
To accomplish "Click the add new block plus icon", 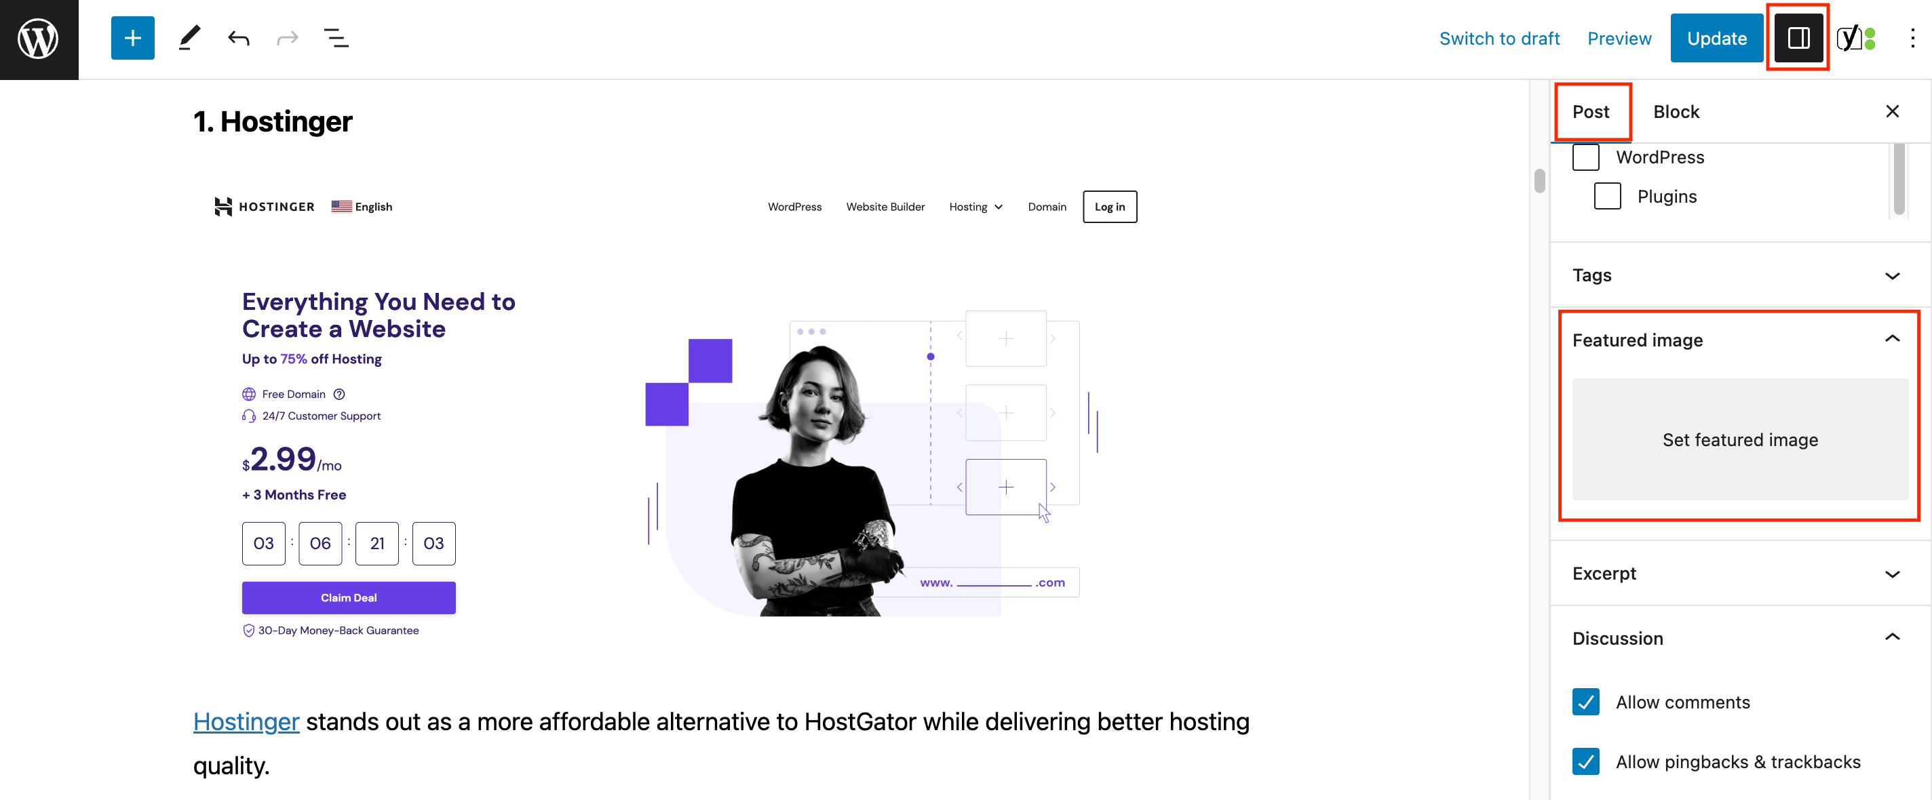I will pyautogui.click(x=133, y=37).
